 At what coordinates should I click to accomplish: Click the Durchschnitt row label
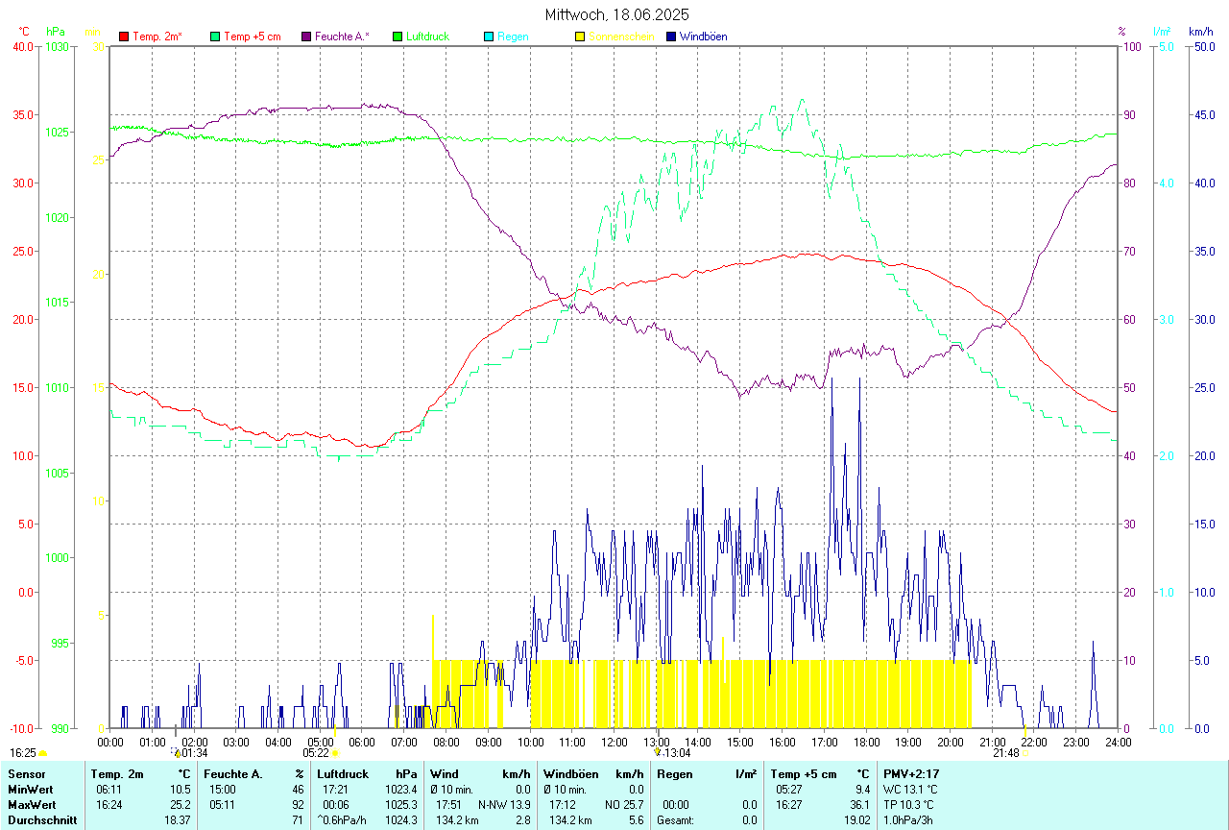[41, 819]
